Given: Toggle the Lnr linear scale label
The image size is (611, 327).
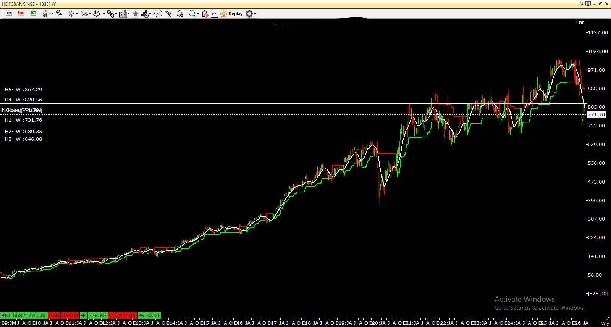Looking at the screenshot, I should pyautogui.click(x=580, y=23).
